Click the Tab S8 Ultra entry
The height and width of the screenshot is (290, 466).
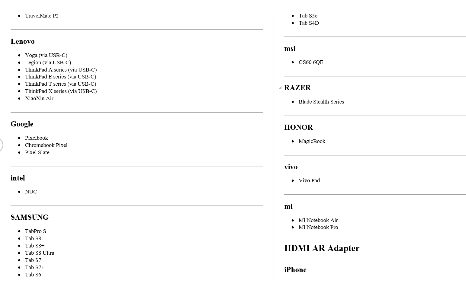(x=40, y=253)
